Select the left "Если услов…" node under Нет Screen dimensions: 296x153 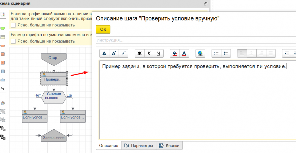click(x=35, y=116)
